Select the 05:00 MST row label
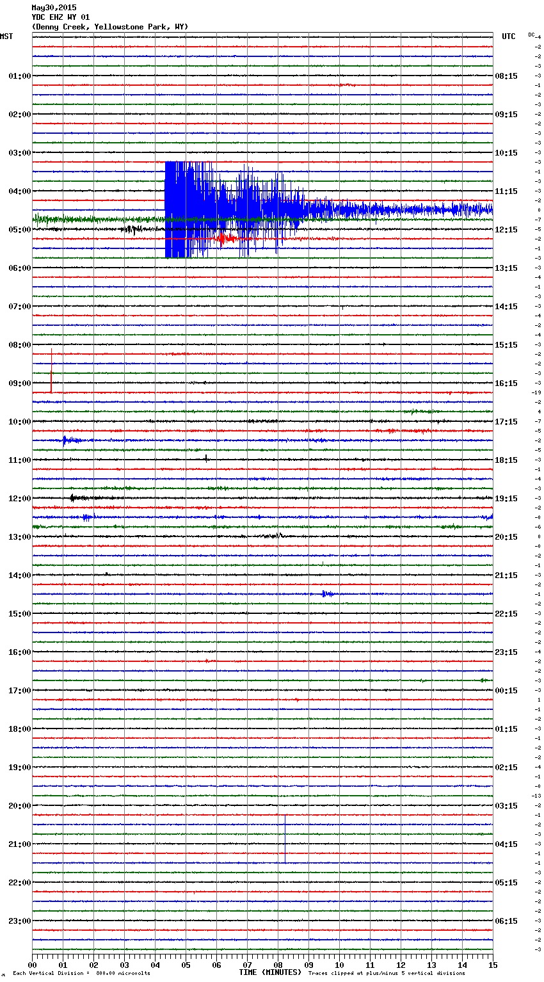The height and width of the screenshot is (982, 544). coord(20,230)
